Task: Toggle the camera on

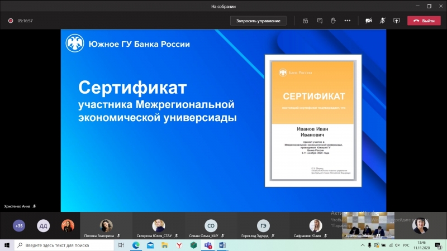Action: (x=369, y=21)
